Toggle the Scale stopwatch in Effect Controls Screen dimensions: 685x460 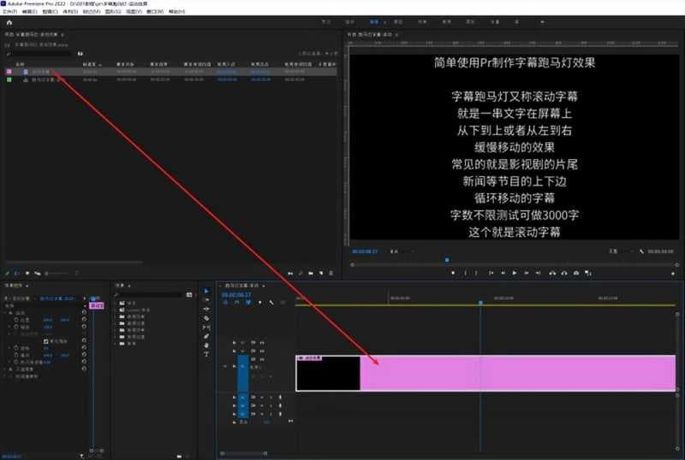16,327
